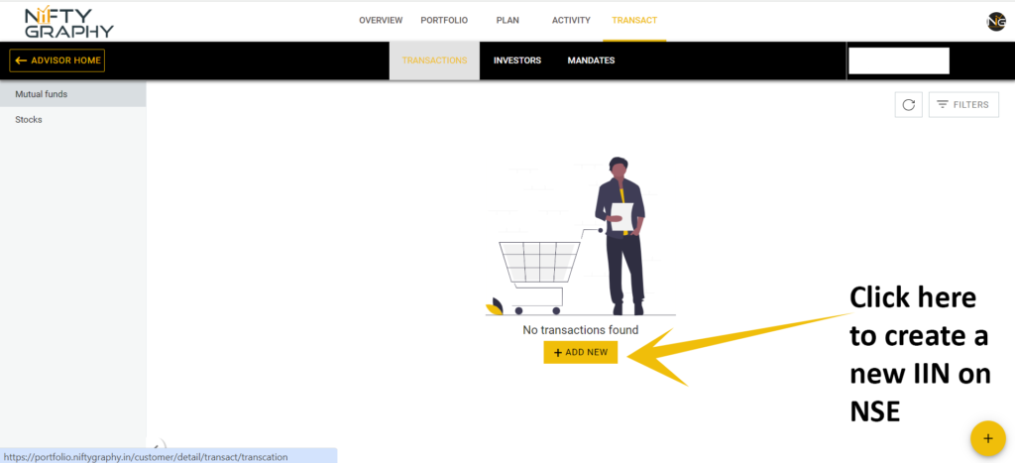Click the refresh transactions icon
This screenshot has width=1015, height=463.
tap(908, 105)
